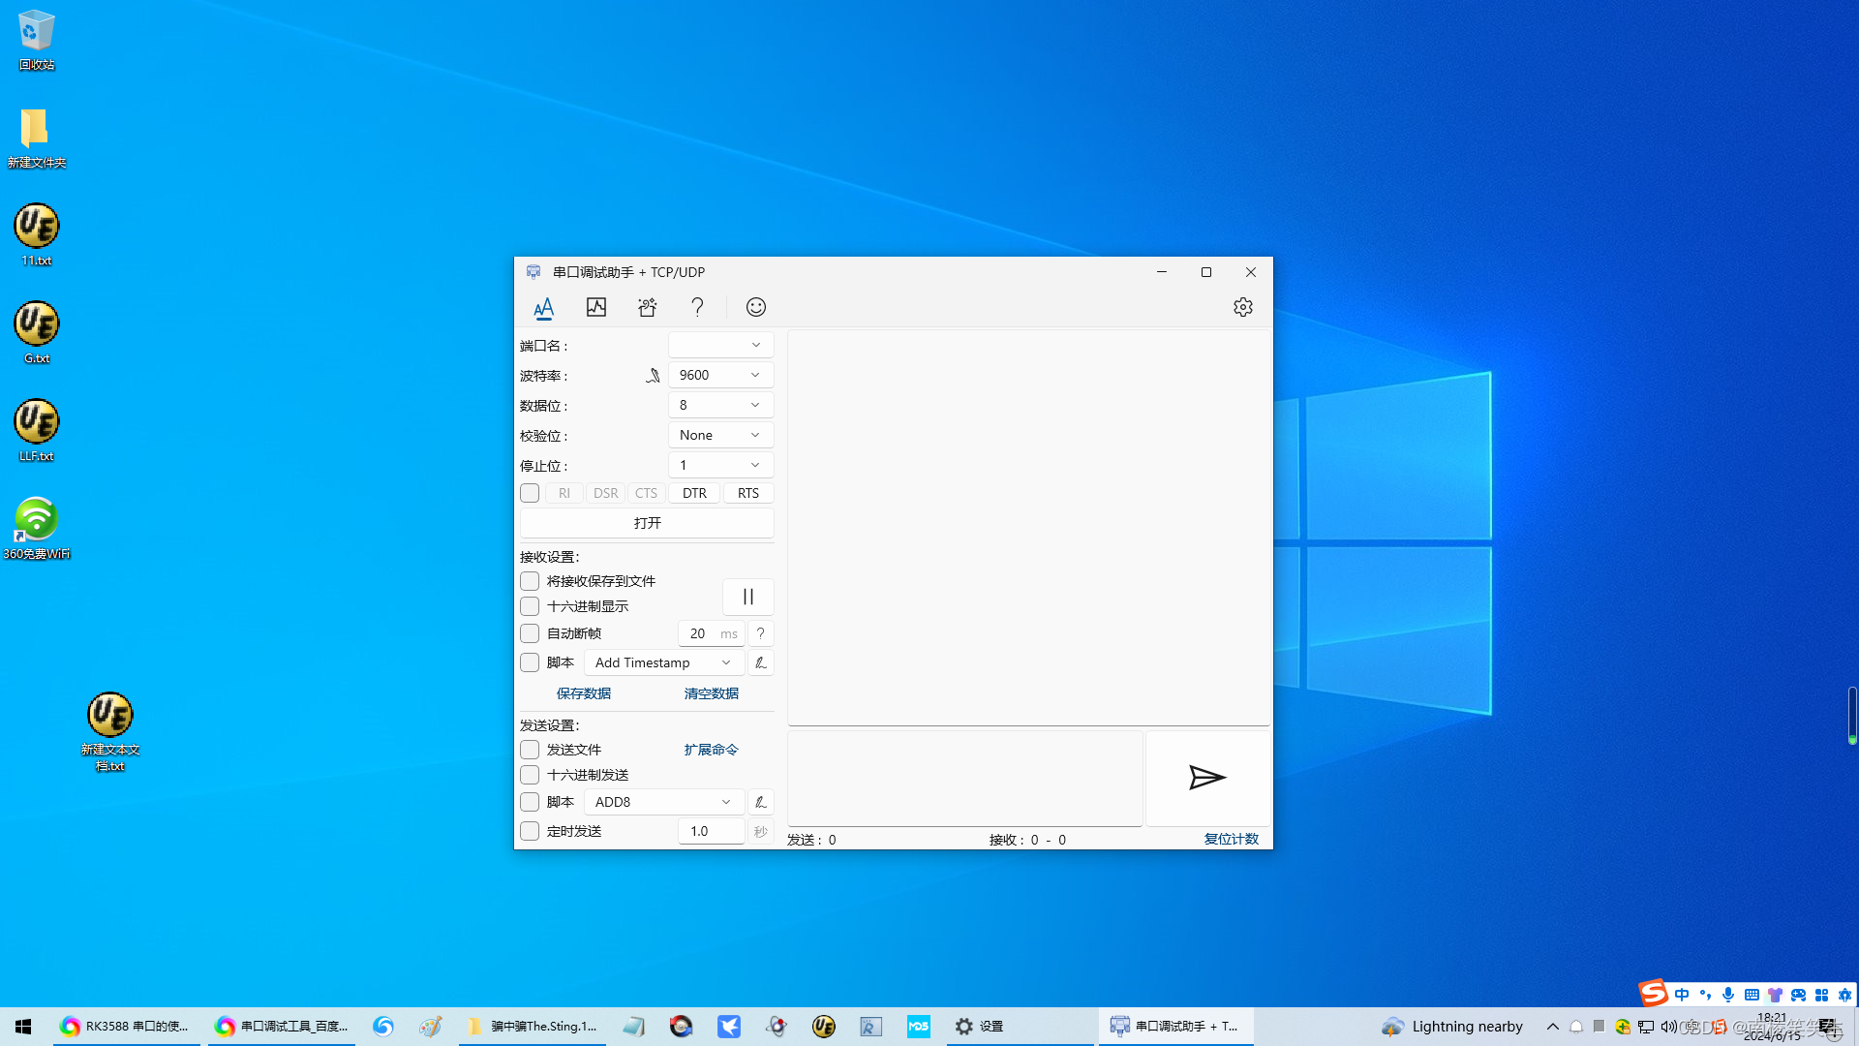Enable the 自动断帧 checkbox
1859x1046 pixels.
click(529, 633)
